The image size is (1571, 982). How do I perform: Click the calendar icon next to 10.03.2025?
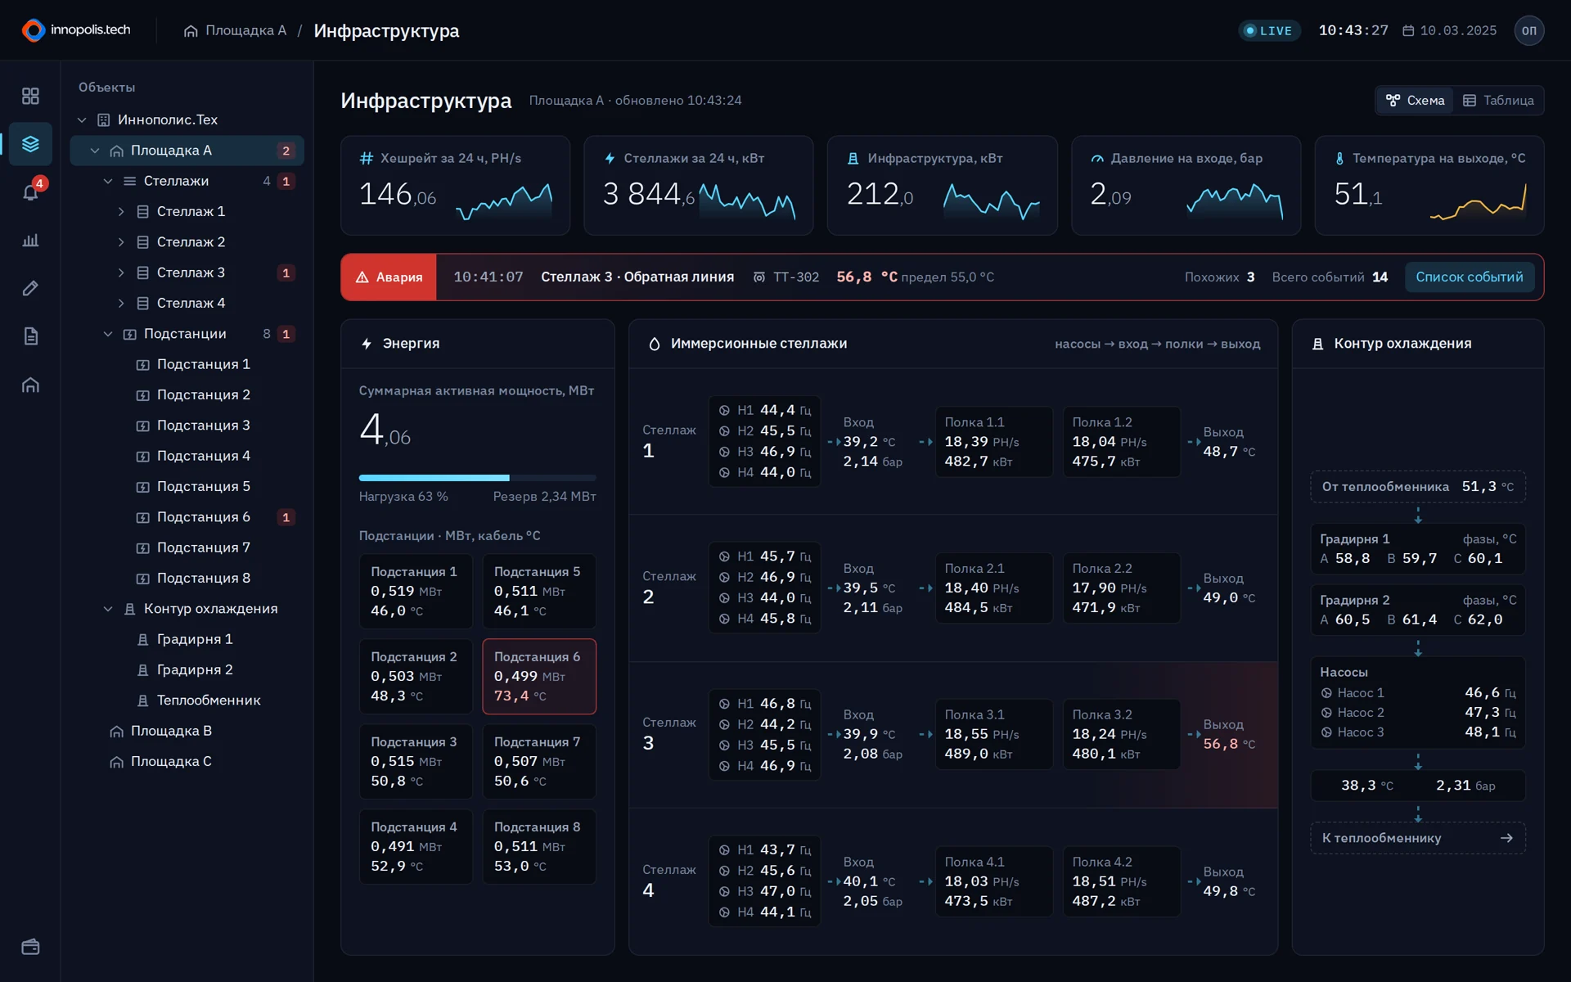pos(1408,30)
